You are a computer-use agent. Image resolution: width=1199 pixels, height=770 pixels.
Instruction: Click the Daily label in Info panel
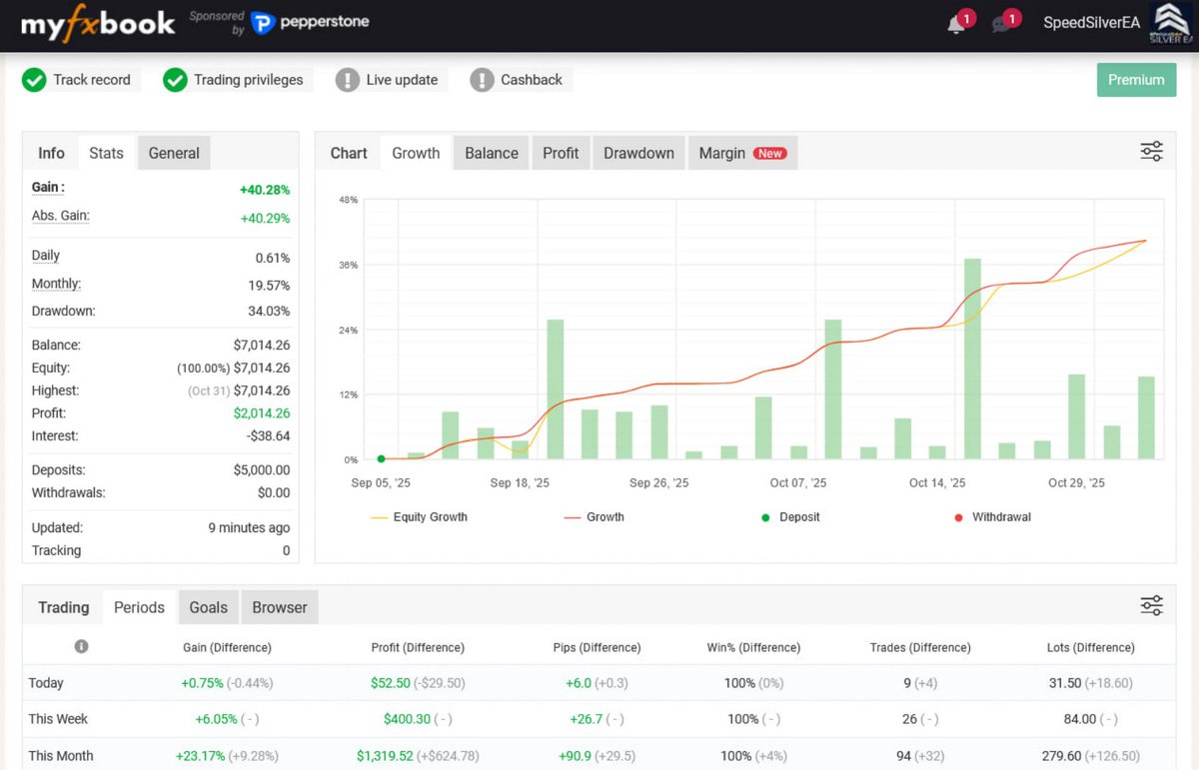(46, 256)
